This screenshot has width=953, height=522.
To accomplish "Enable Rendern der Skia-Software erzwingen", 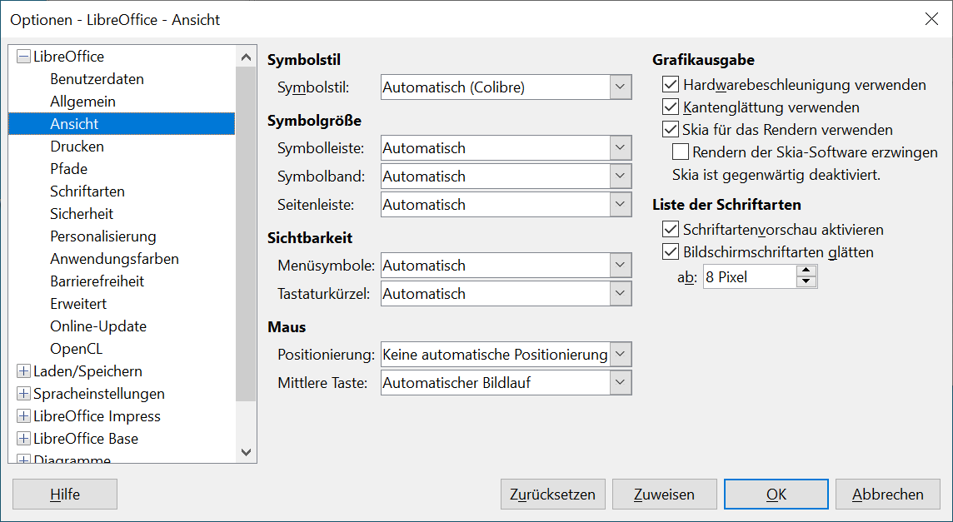I will [x=680, y=152].
